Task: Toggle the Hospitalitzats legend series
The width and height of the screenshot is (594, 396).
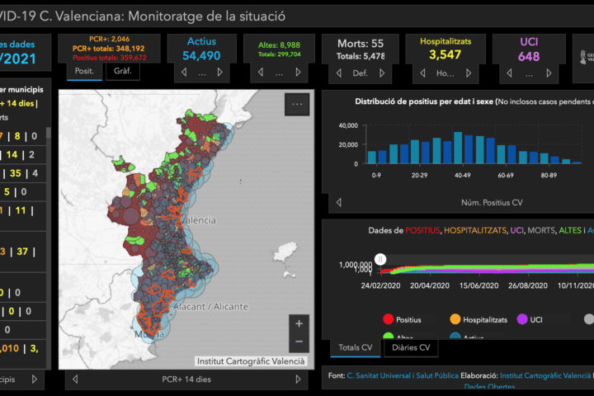Action: (455, 318)
